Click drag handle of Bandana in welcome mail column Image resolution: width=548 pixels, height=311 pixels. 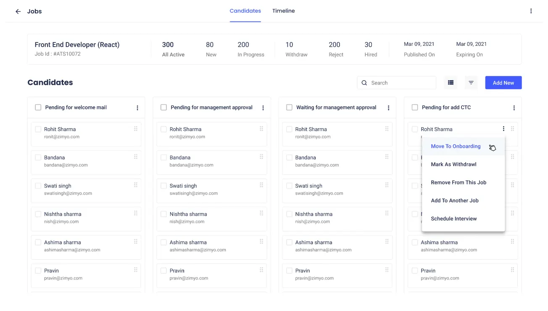click(x=136, y=157)
